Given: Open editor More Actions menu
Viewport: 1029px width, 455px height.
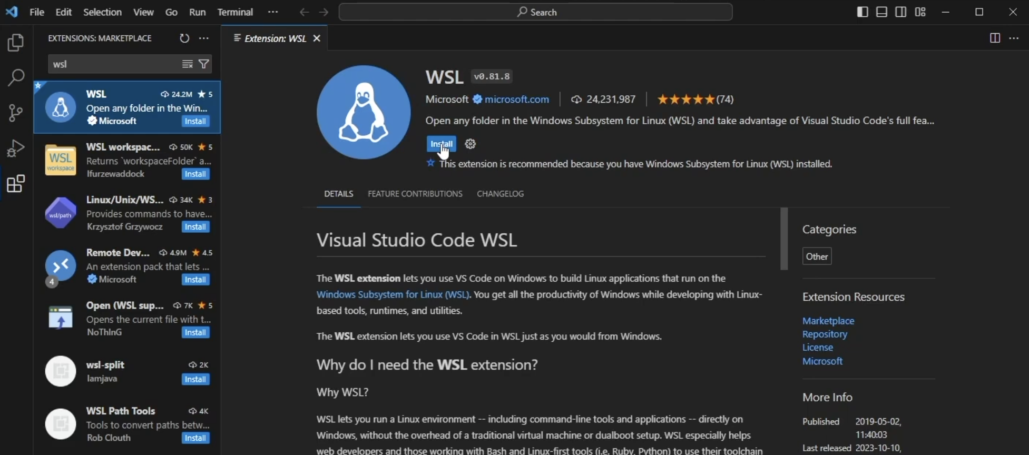Looking at the screenshot, I should pyautogui.click(x=1014, y=38).
